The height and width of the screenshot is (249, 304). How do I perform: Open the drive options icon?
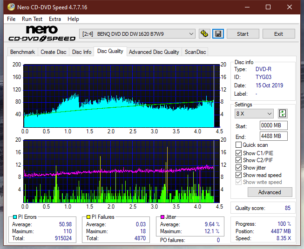(x=204, y=34)
